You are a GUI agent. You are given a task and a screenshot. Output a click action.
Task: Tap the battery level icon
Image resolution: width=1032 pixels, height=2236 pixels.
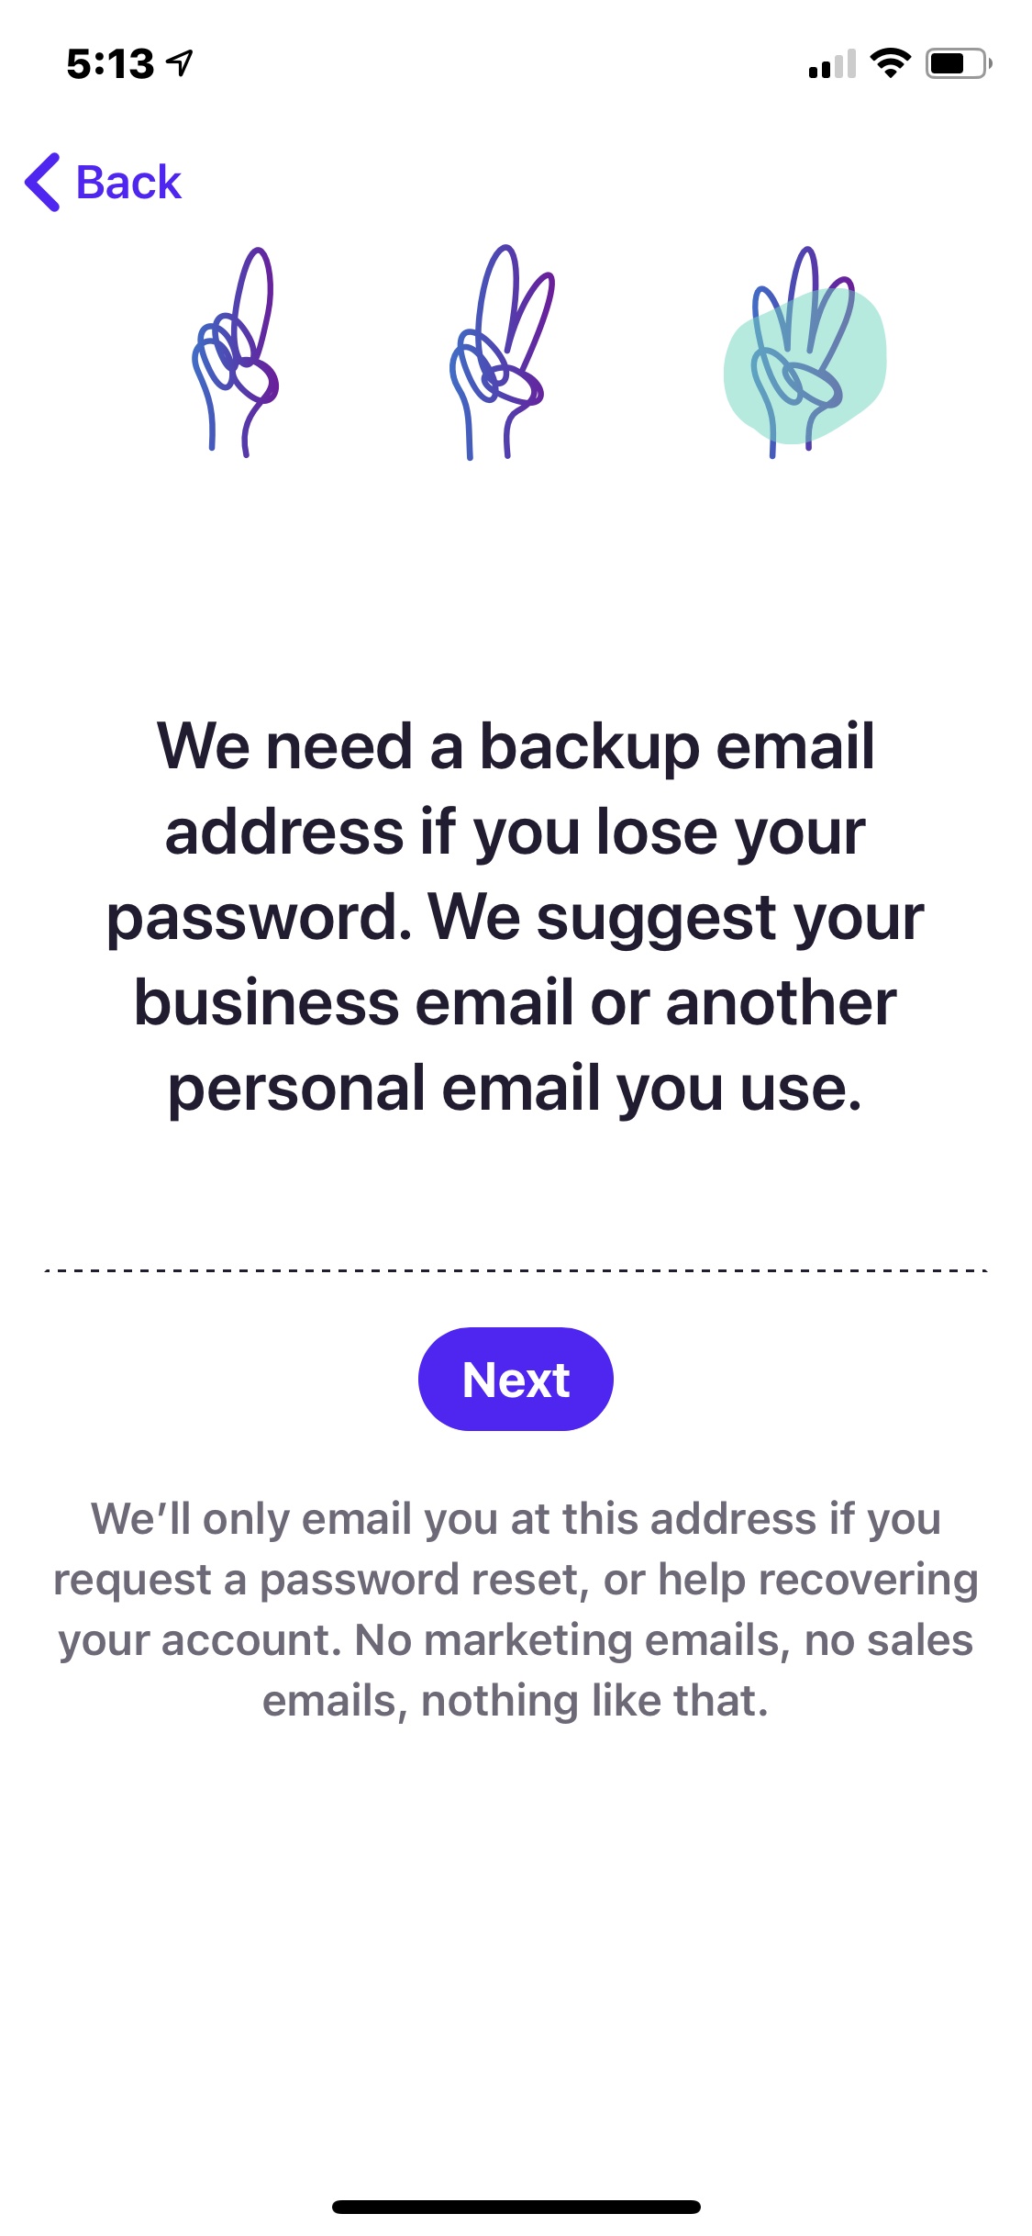click(x=959, y=63)
